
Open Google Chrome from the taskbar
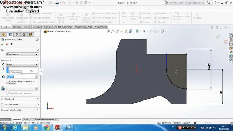pos(47,128)
